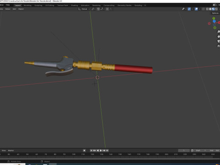Switch to the Modeling workspace tab

(27, 5)
